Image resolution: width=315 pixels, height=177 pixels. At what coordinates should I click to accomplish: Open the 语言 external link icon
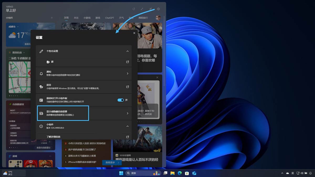[127, 87]
